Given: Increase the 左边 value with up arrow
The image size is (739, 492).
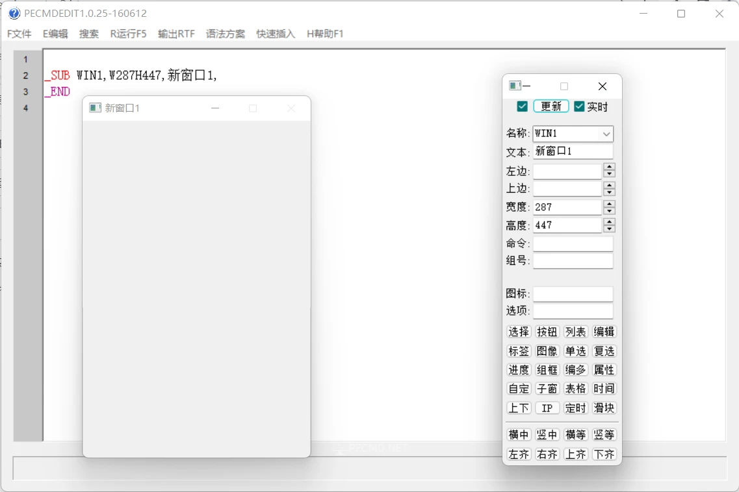Looking at the screenshot, I should 610,167.
